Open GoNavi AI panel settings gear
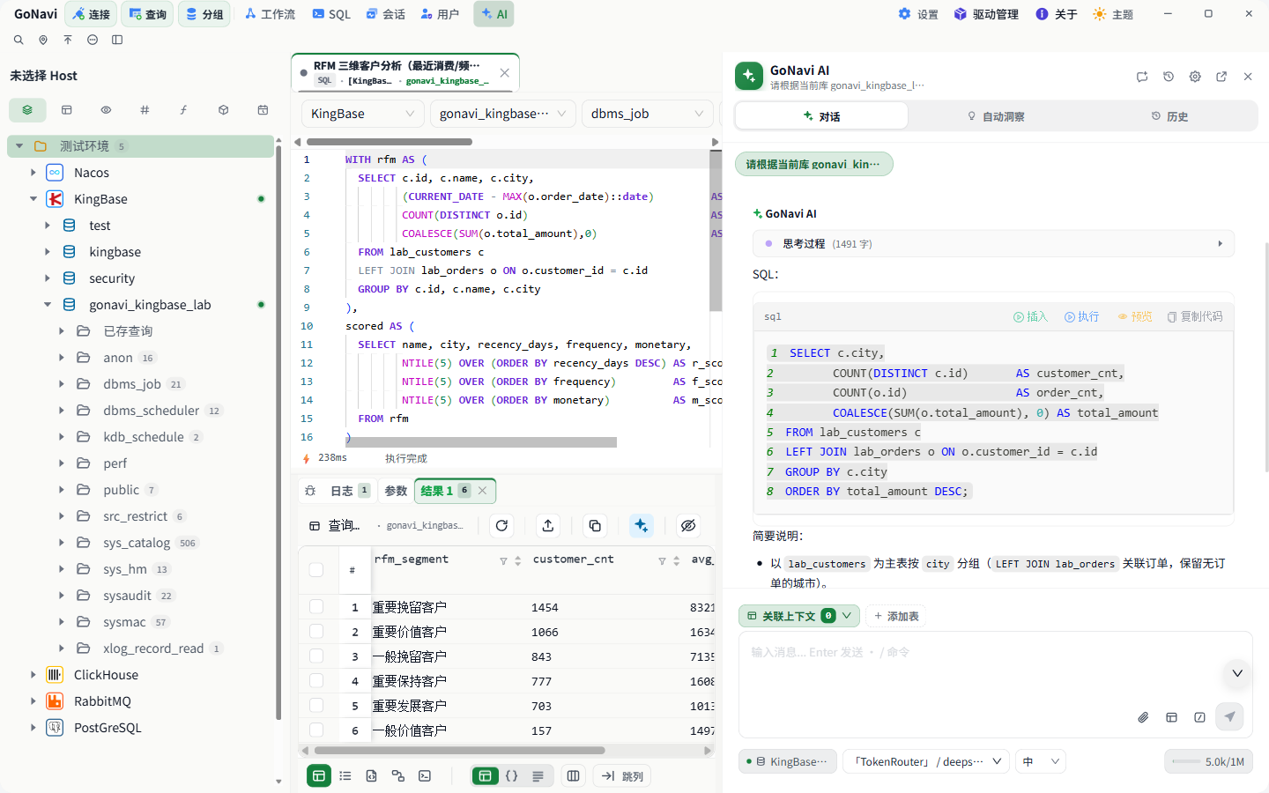This screenshot has width=1269, height=793. click(1195, 77)
